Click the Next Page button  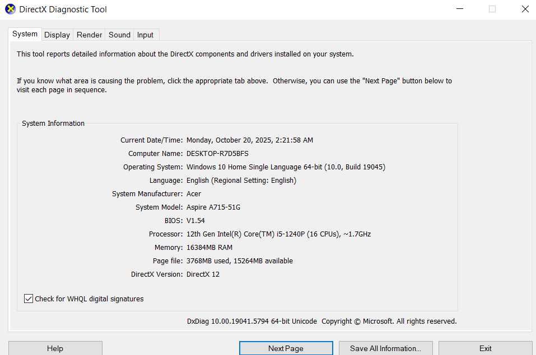286,348
